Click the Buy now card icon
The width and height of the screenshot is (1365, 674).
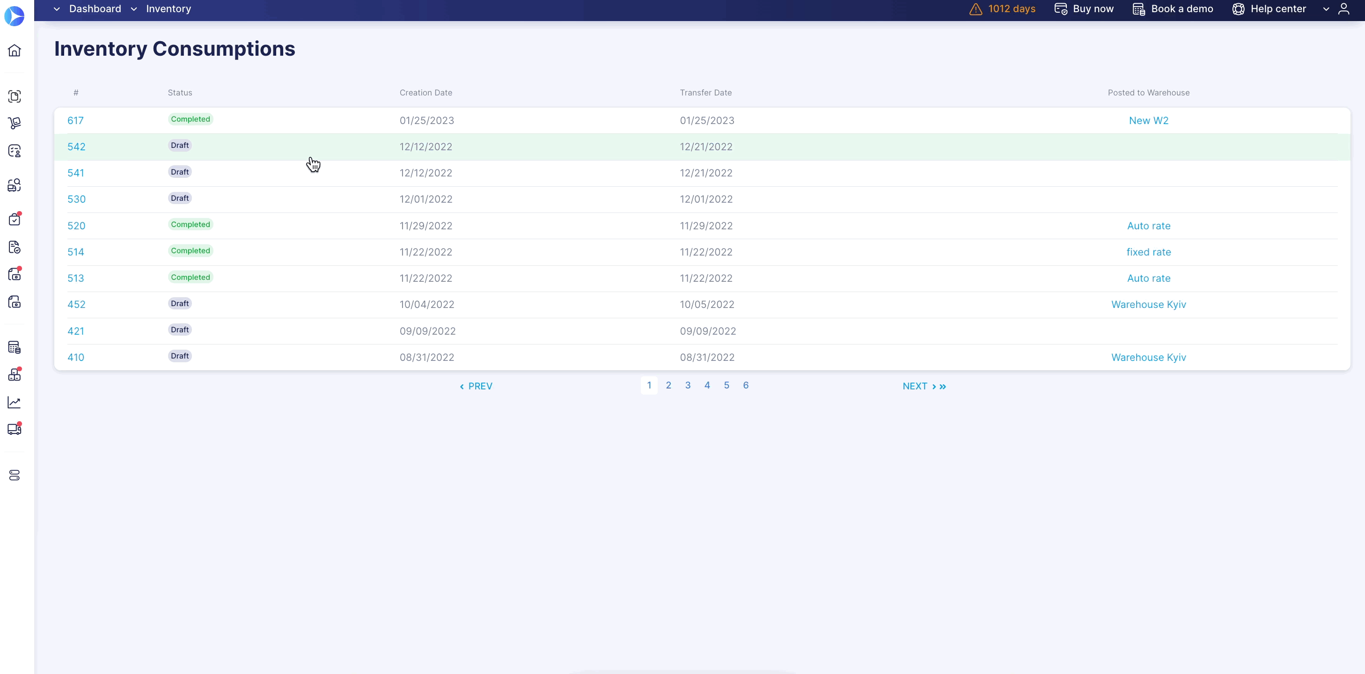(1060, 9)
